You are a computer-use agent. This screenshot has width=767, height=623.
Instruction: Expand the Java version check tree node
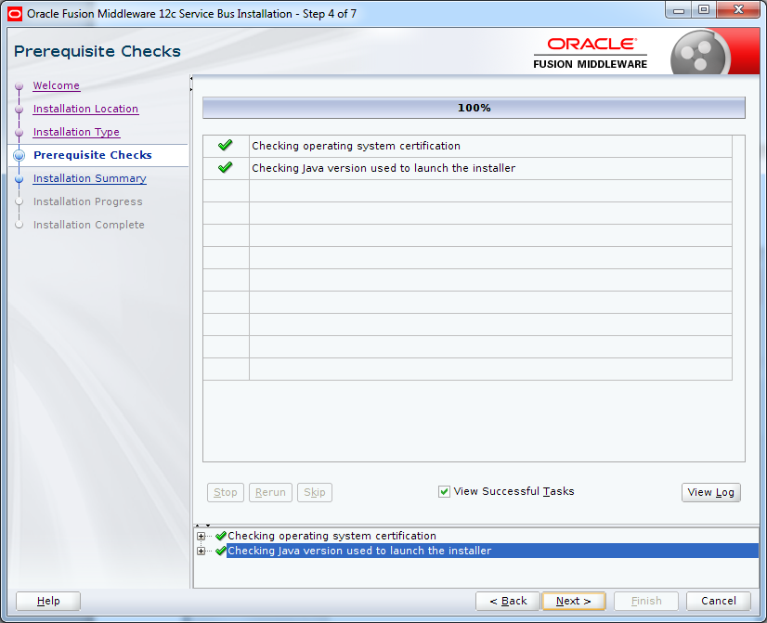click(201, 552)
